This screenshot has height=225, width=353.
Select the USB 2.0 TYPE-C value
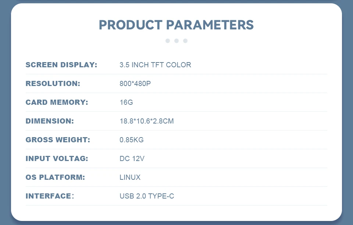click(147, 196)
